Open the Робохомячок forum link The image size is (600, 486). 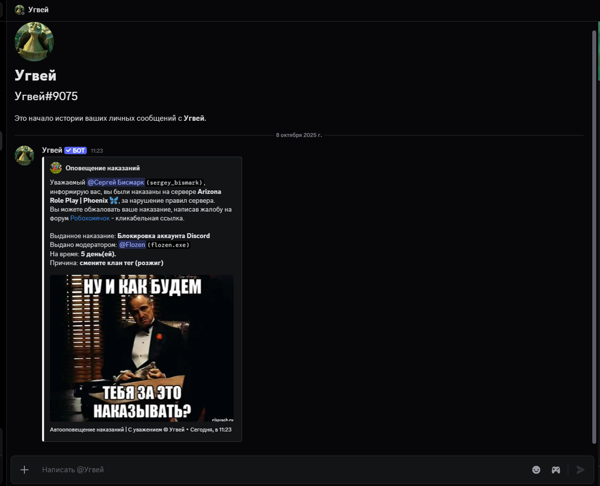[89, 218]
